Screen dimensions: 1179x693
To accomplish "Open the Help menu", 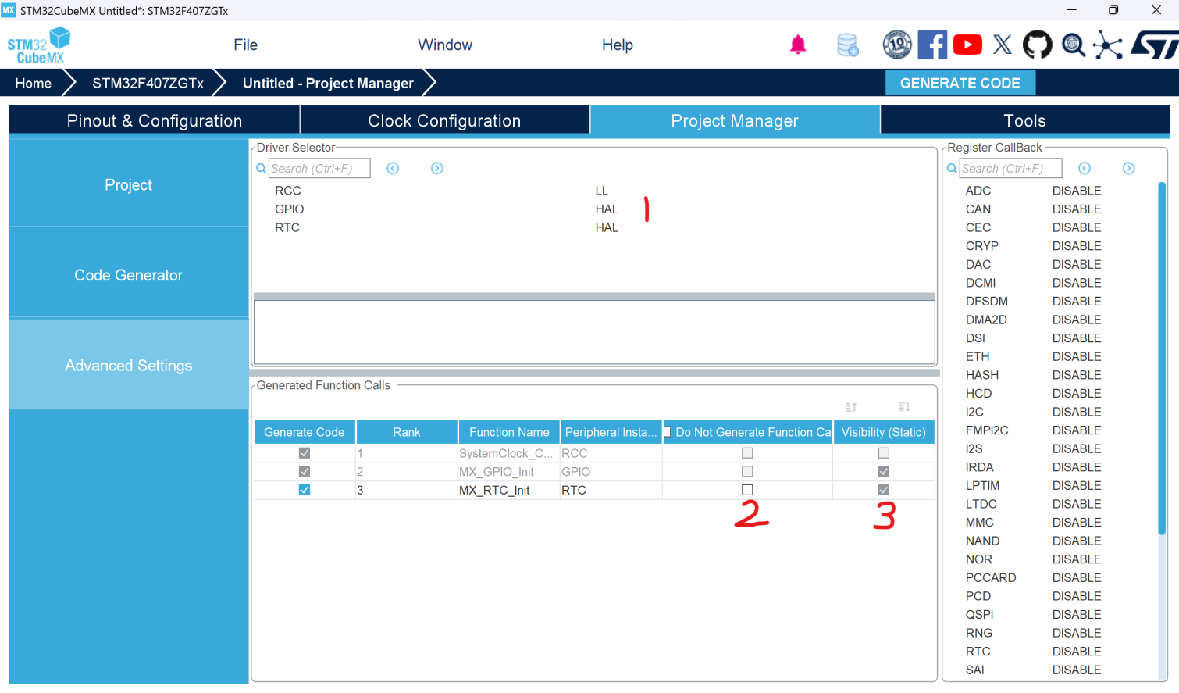I will click(618, 45).
